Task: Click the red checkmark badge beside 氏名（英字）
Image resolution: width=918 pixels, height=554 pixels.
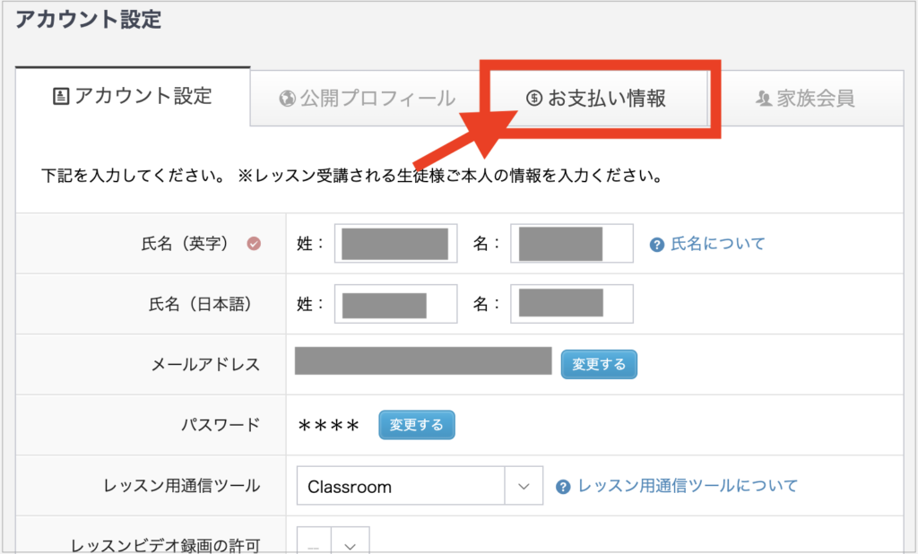Action: pos(254,243)
